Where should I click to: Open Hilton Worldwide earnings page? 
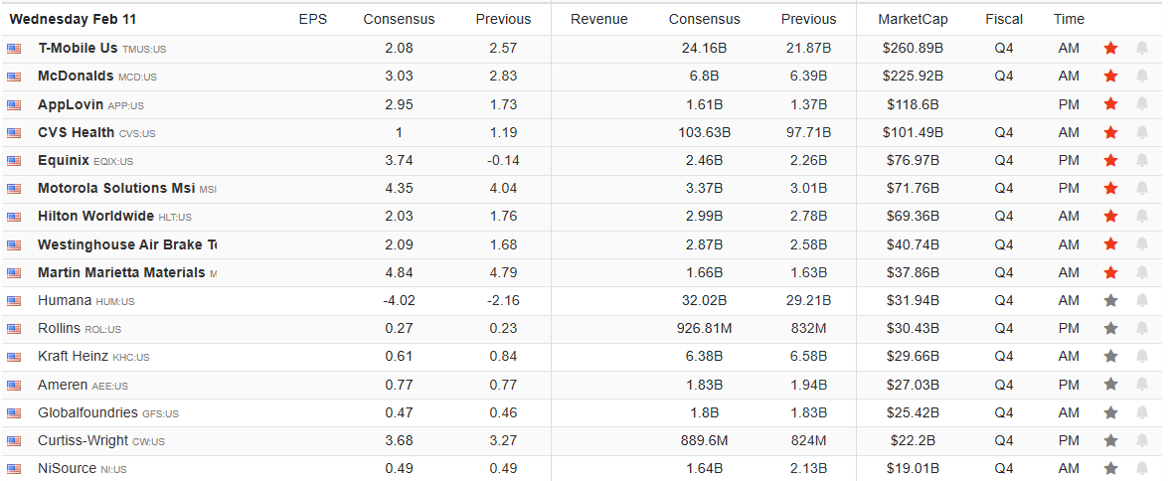pyautogui.click(x=95, y=216)
